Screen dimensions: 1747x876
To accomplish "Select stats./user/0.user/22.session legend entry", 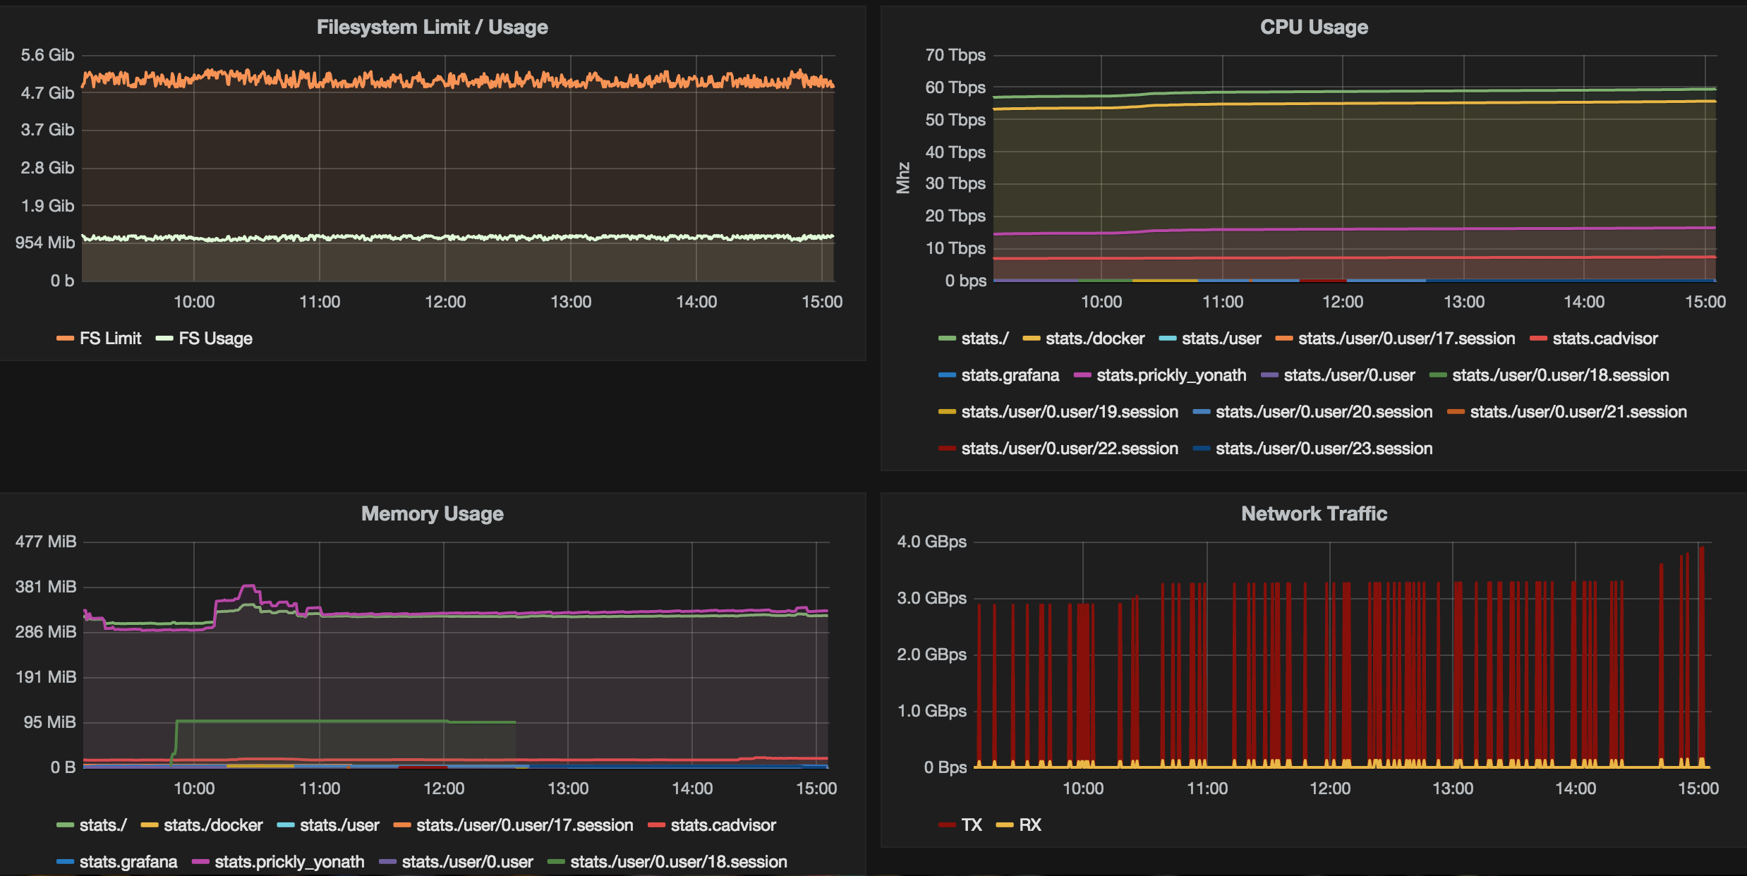I will click(1070, 449).
